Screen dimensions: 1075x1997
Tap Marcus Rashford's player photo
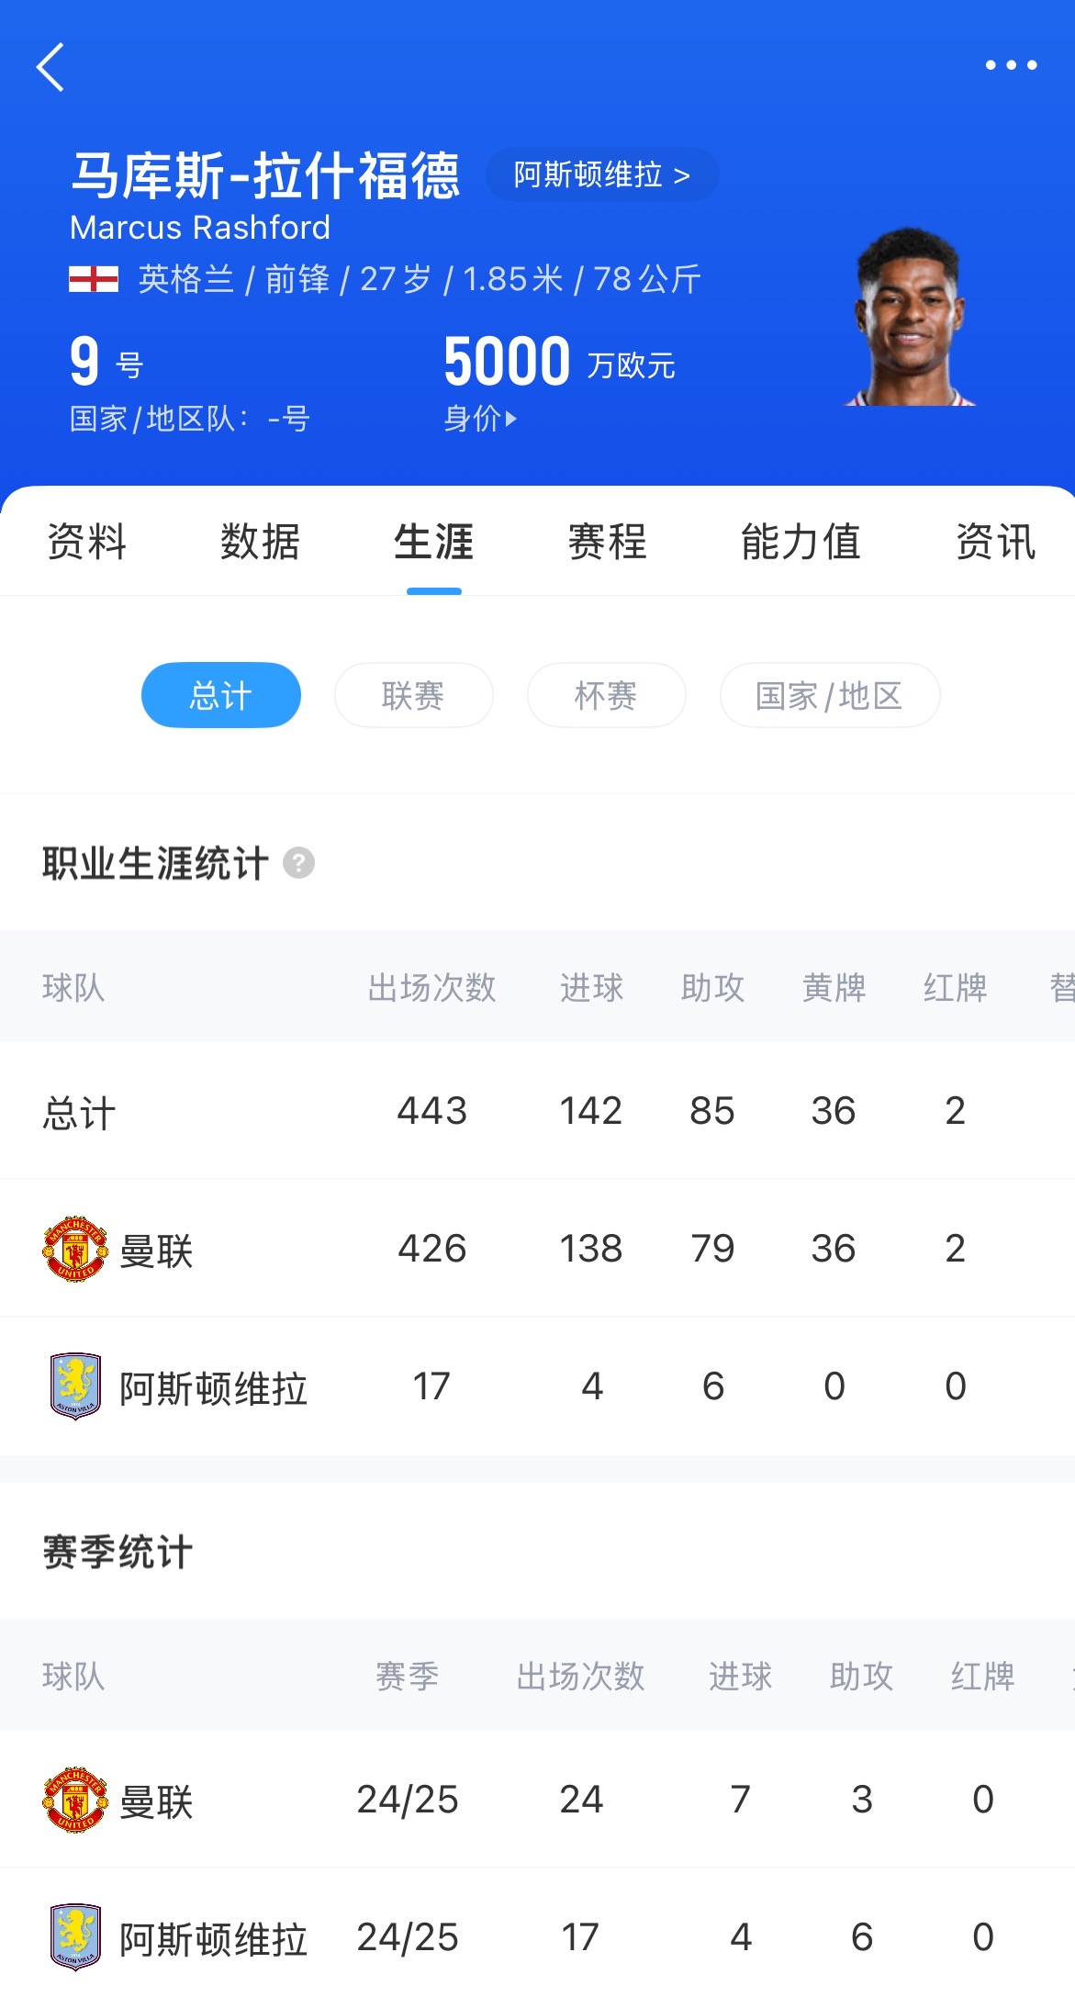(909, 317)
